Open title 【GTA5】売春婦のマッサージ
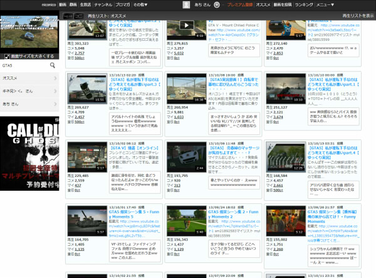Viewport: 376px width, 278px height. tap(234, 150)
